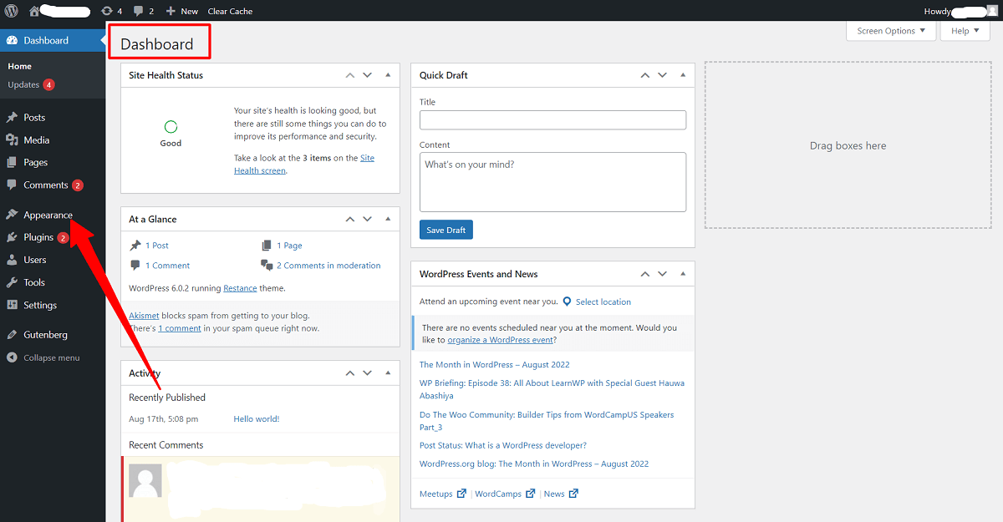Open Meetups via its external-link icon
The image size is (1003, 522).
[x=464, y=494]
